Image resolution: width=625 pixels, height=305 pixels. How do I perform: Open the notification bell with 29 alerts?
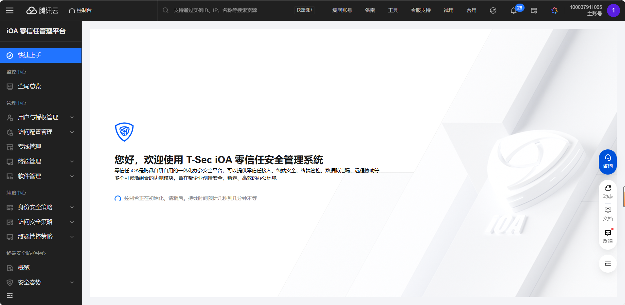(513, 10)
